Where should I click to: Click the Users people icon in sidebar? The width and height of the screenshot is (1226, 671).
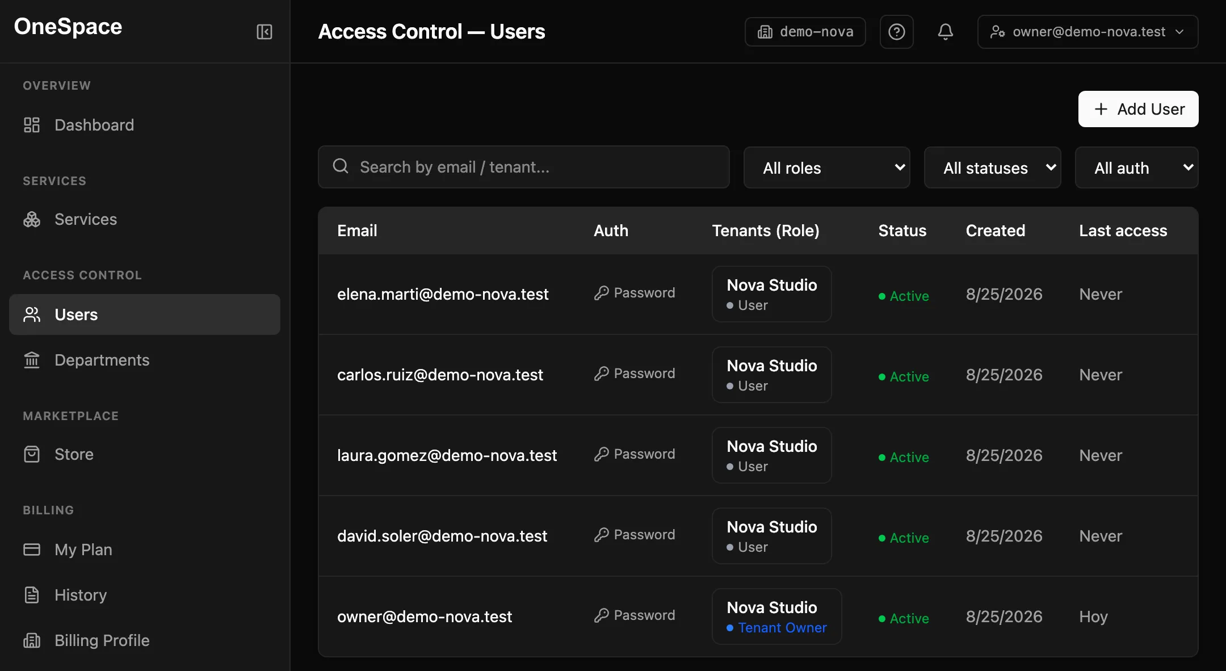click(32, 314)
